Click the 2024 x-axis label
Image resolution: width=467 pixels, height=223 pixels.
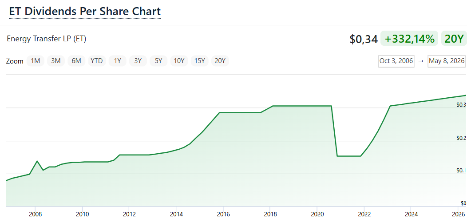tap(411, 214)
